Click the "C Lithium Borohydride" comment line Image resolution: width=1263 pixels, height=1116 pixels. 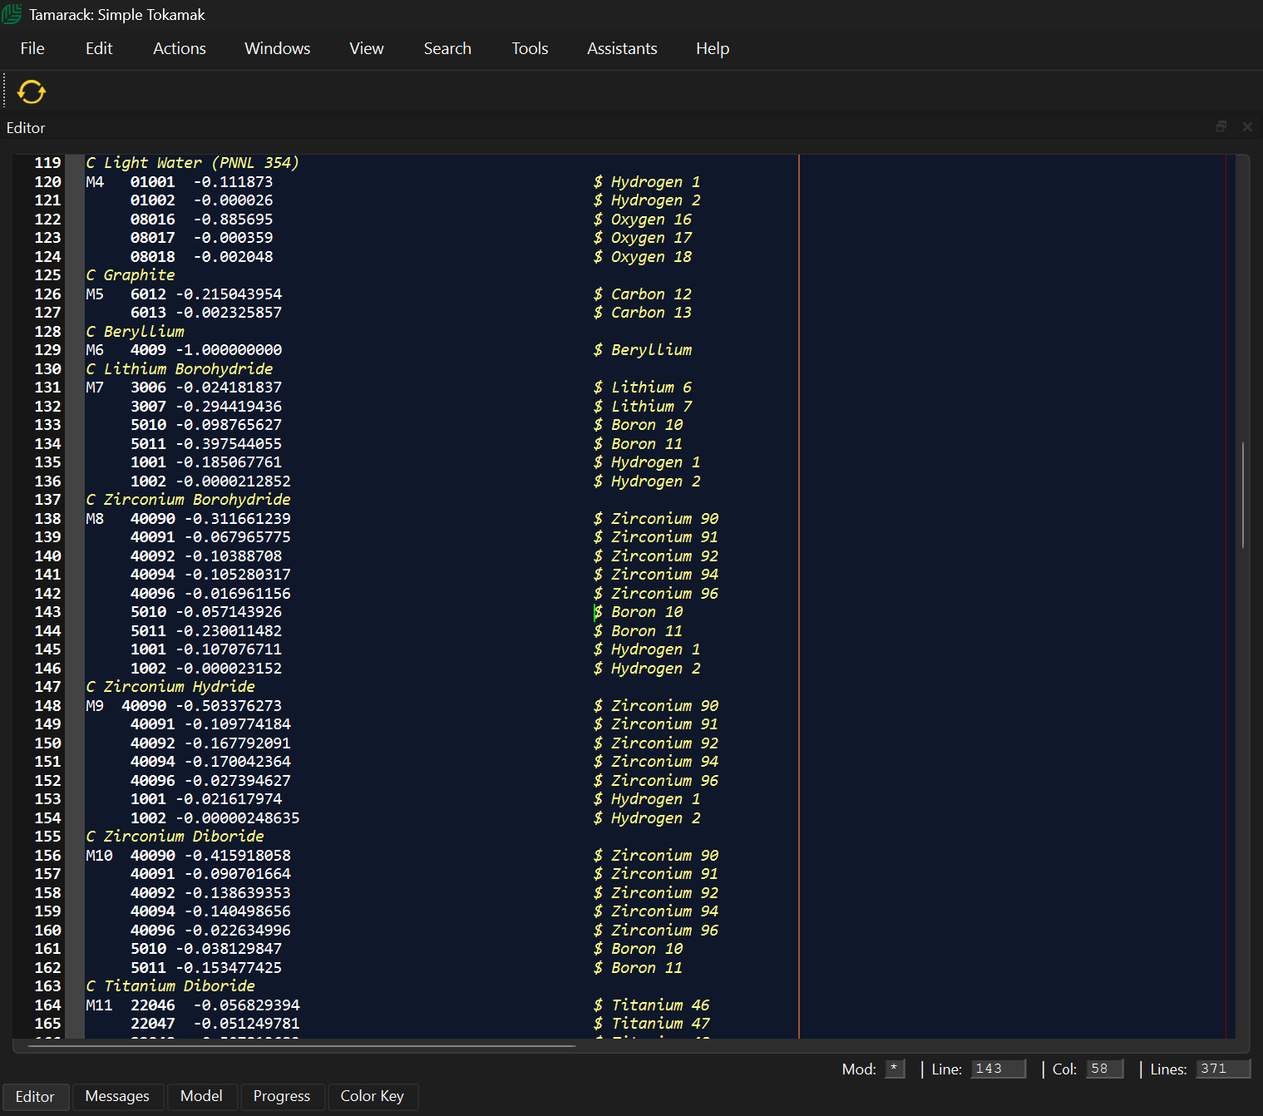coord(180,368)
